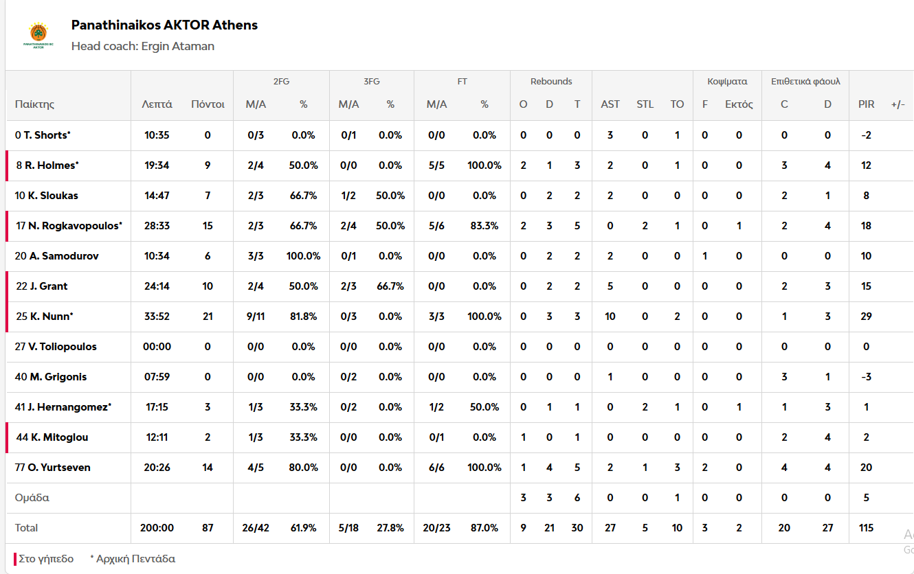Select K. Sloukas in the player list
The image size is (914, 574).
click(53, 196)
